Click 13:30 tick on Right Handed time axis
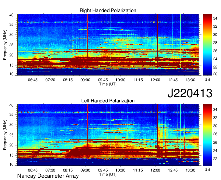The height and width of the screenshot is (180, 221). (190, 80)
